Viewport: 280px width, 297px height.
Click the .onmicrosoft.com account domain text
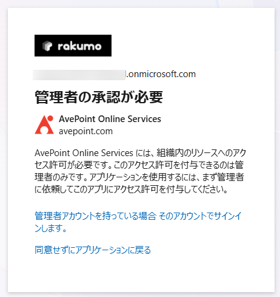pos(161,74)
